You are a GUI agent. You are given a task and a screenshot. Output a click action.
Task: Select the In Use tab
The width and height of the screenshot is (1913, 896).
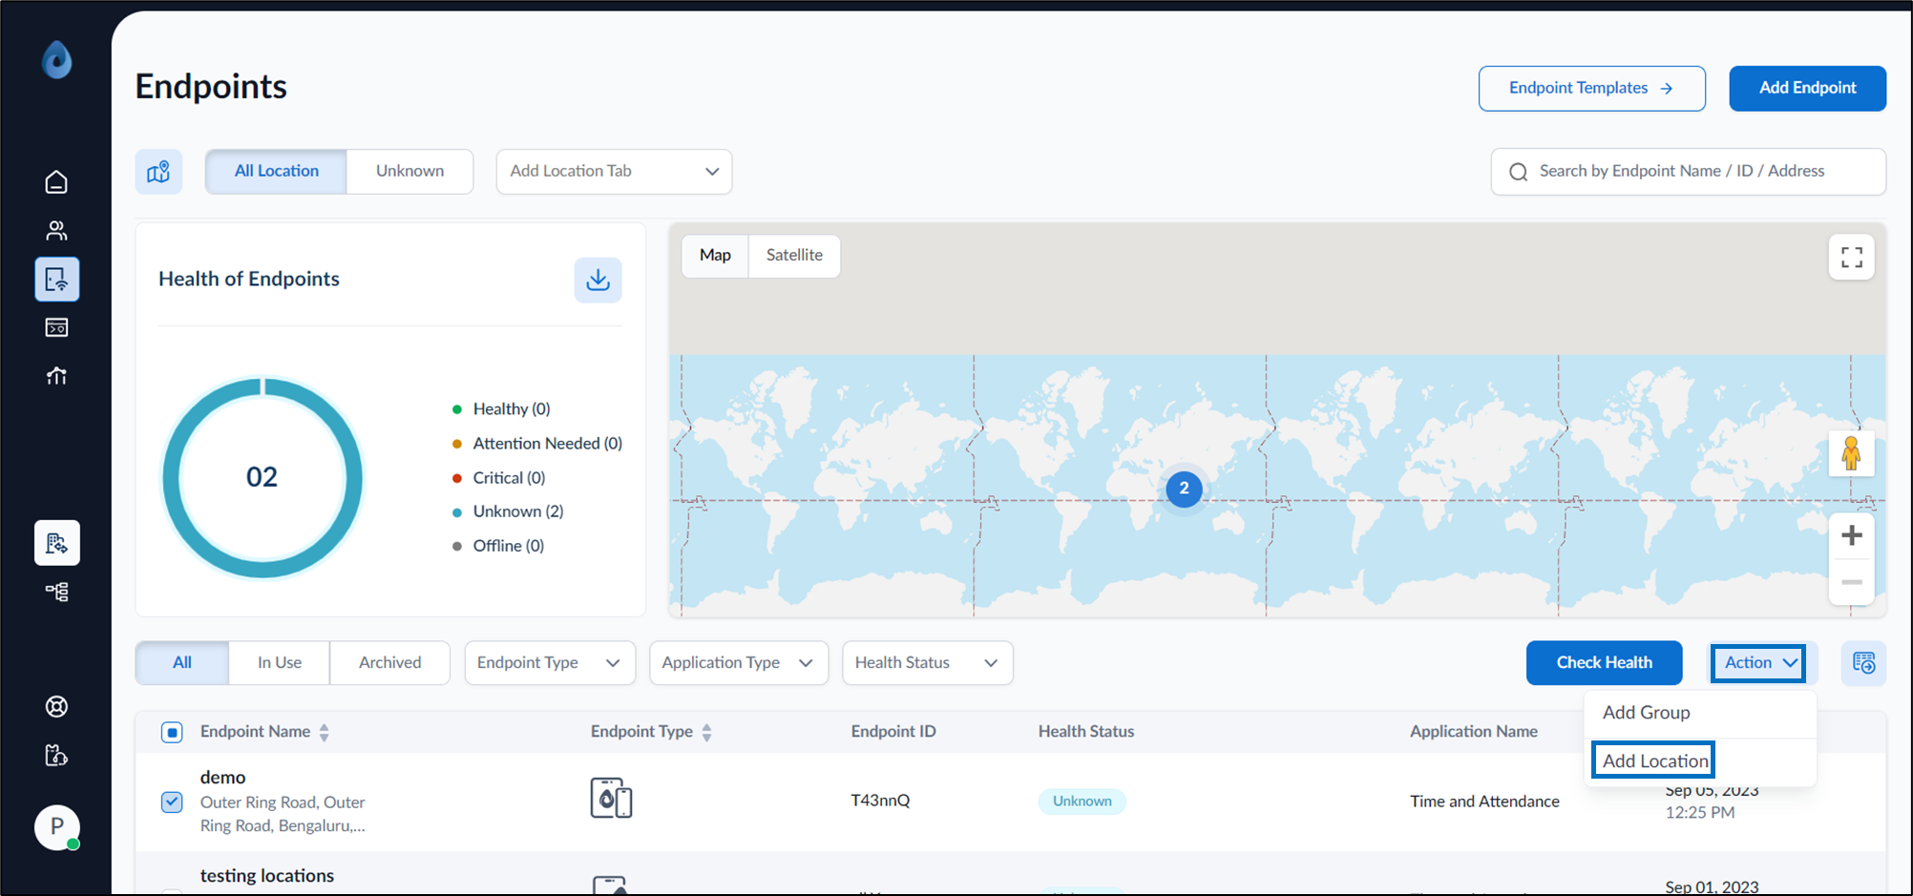coord(279,663)
